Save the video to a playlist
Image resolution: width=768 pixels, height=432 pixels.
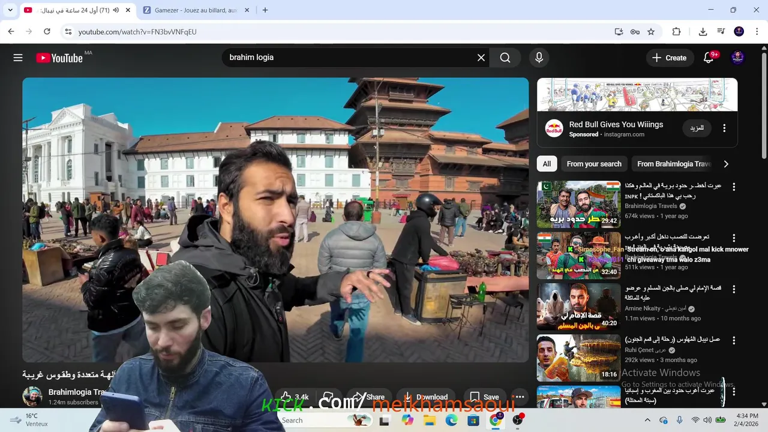[484, 397]
